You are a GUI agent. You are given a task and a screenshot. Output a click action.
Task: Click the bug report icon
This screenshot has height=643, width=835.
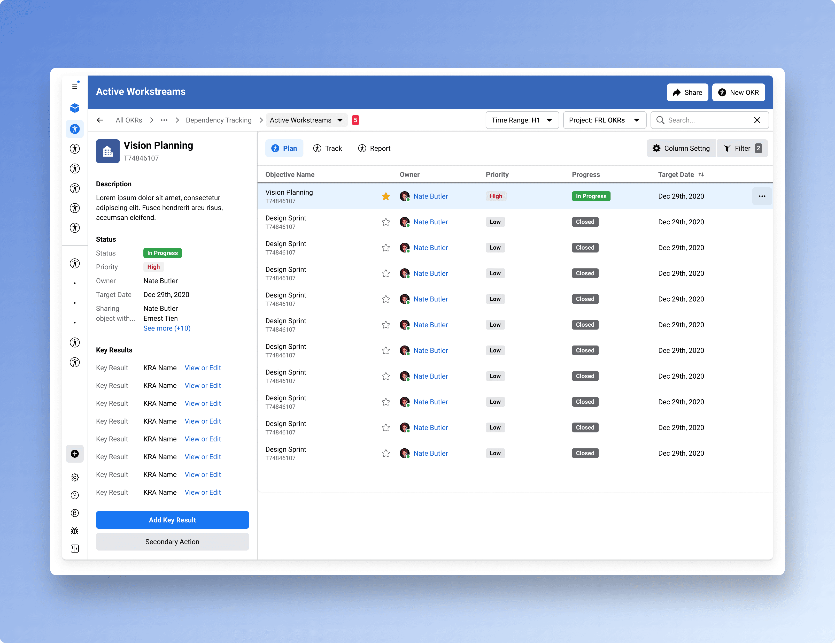[x=75, y=531]
